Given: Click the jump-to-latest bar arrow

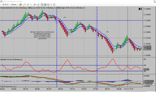Looking at the screenshot, I should [140, 9].
